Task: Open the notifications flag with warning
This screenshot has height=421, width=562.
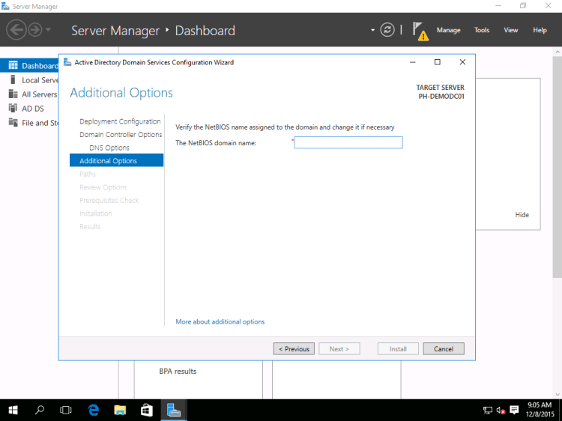Action: click(420, 31)
